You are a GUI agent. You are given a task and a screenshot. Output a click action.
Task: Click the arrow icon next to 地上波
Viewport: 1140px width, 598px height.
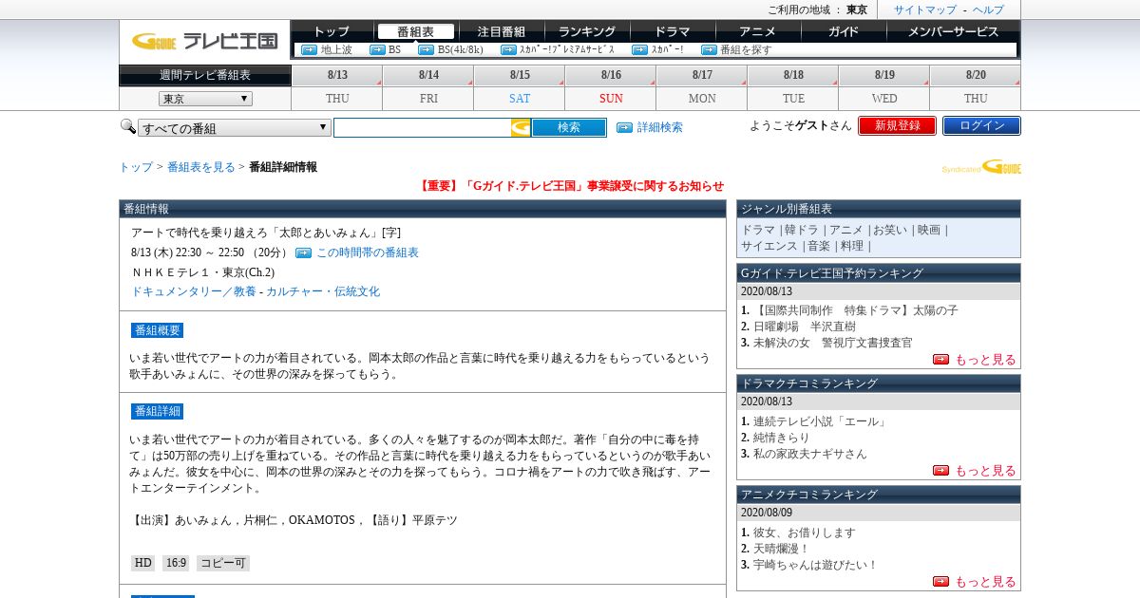[x=309, y=49]
